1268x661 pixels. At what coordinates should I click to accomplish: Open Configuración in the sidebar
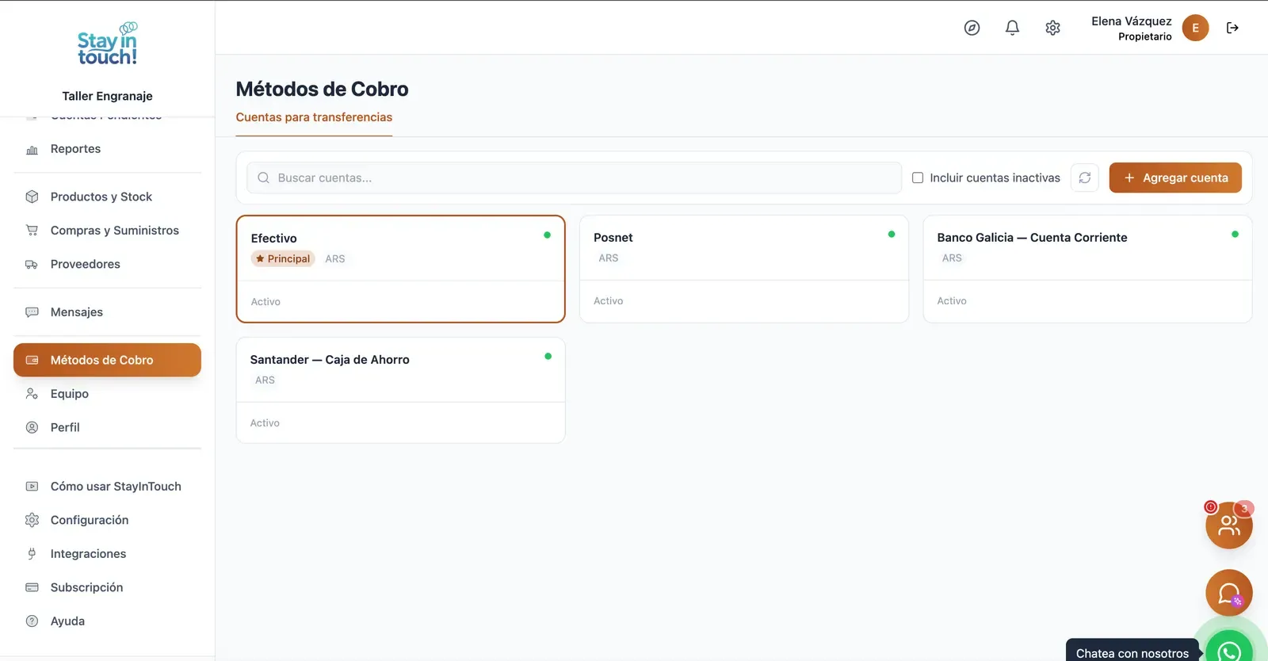pyautogui.click(x=107, y=520)
